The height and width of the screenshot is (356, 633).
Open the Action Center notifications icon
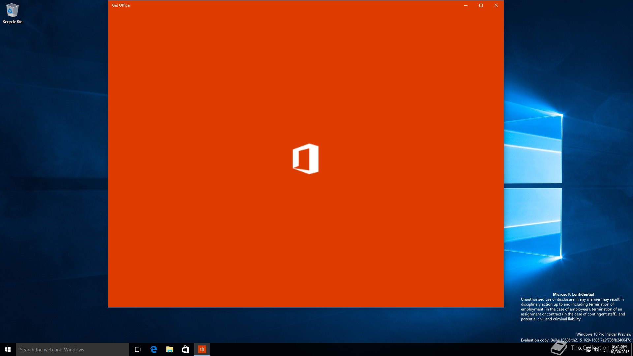click(x=604, y=349)
